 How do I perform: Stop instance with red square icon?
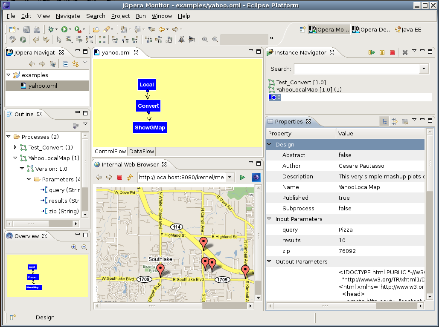coord(392,52)
